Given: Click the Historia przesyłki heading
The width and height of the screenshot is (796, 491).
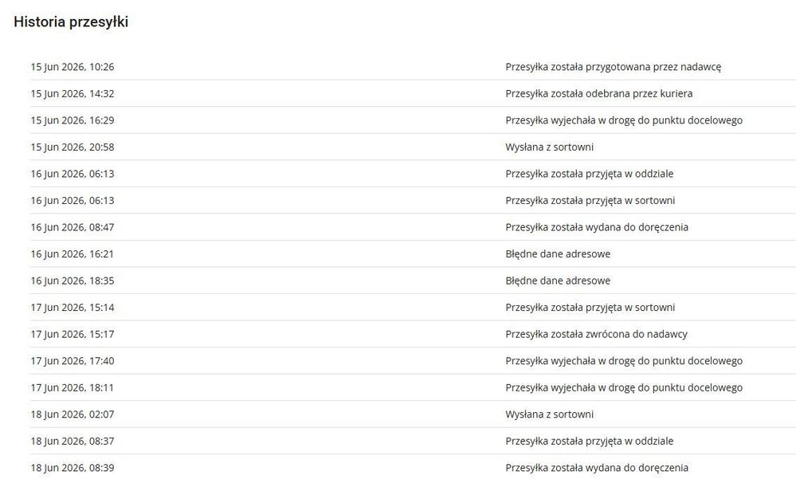Looking at the screenshot, I should (x=71, y=22).
